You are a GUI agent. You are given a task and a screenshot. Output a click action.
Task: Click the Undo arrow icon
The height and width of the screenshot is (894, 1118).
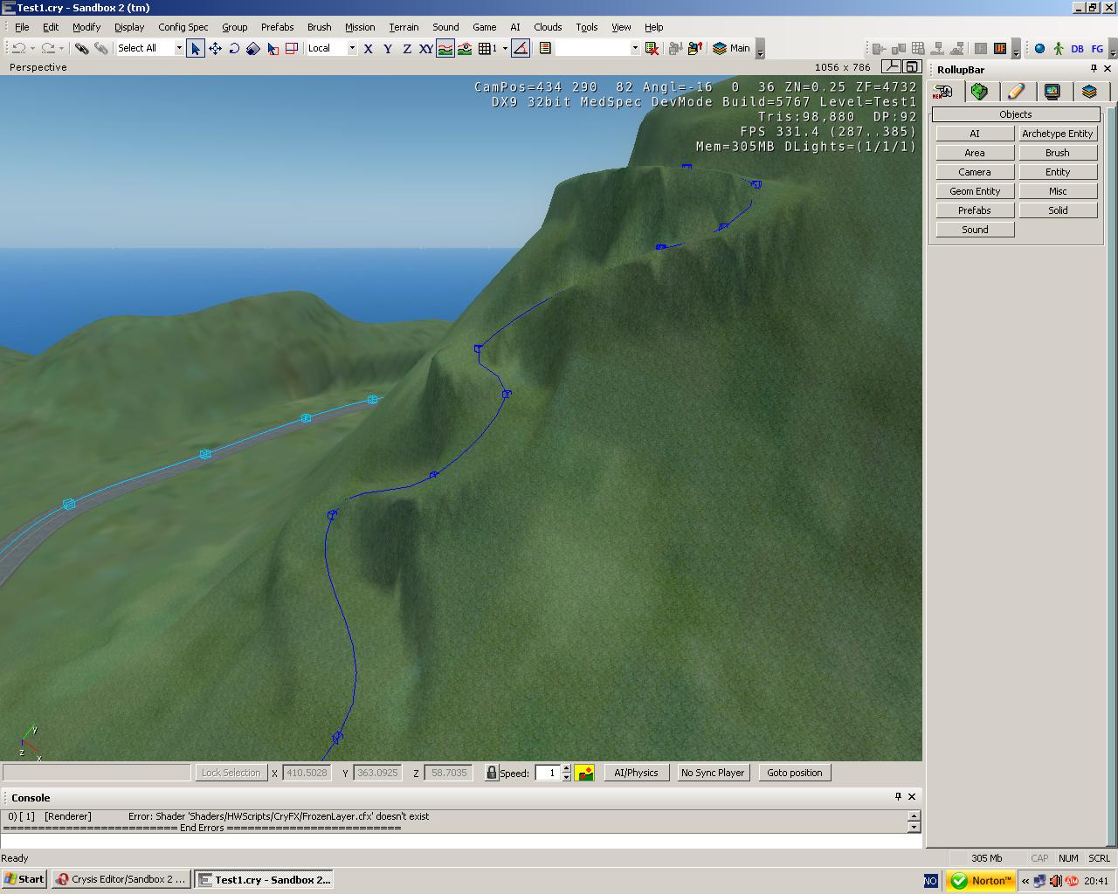18,48
